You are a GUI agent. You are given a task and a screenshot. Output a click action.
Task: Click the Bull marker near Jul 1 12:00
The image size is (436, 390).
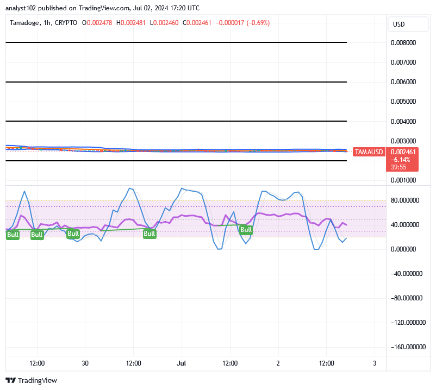coord(246,230)
